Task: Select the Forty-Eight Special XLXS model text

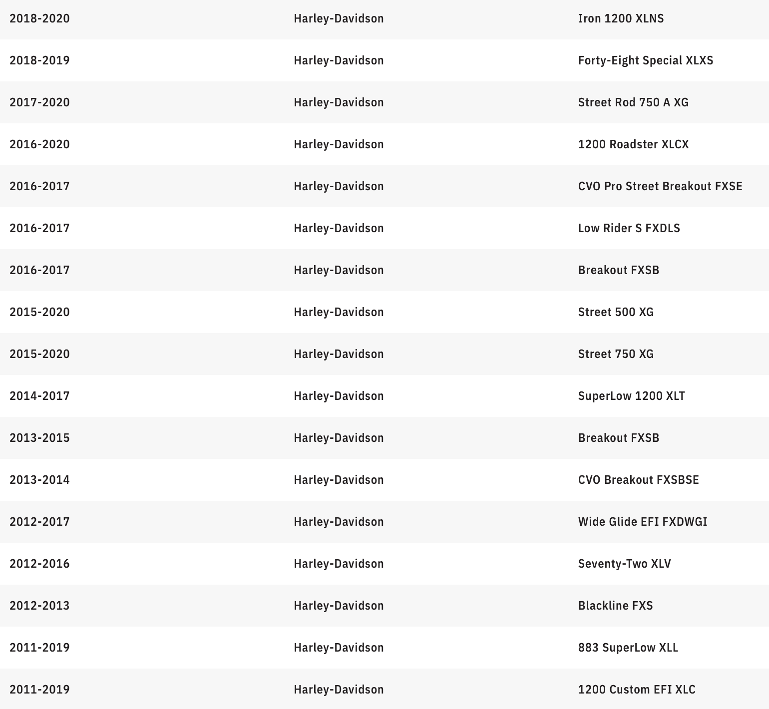Action: tap(645, 61)
